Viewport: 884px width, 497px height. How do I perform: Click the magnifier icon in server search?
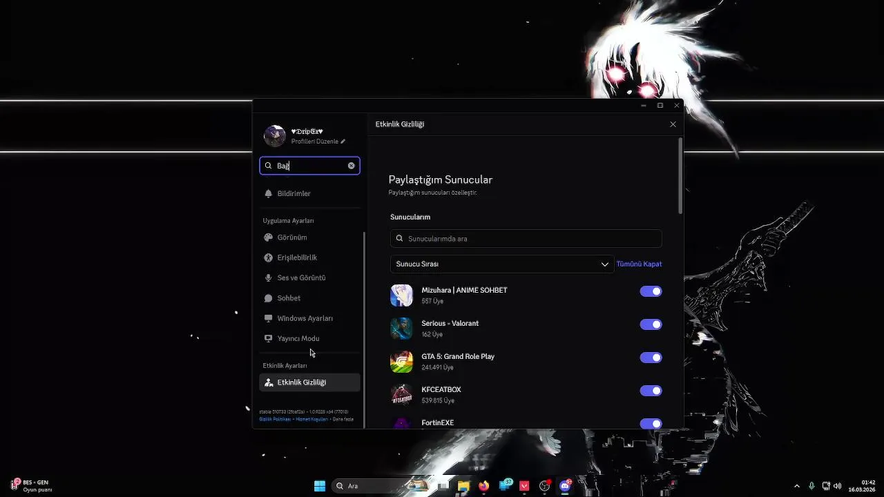pyautogui.click(x=399, y=238)
